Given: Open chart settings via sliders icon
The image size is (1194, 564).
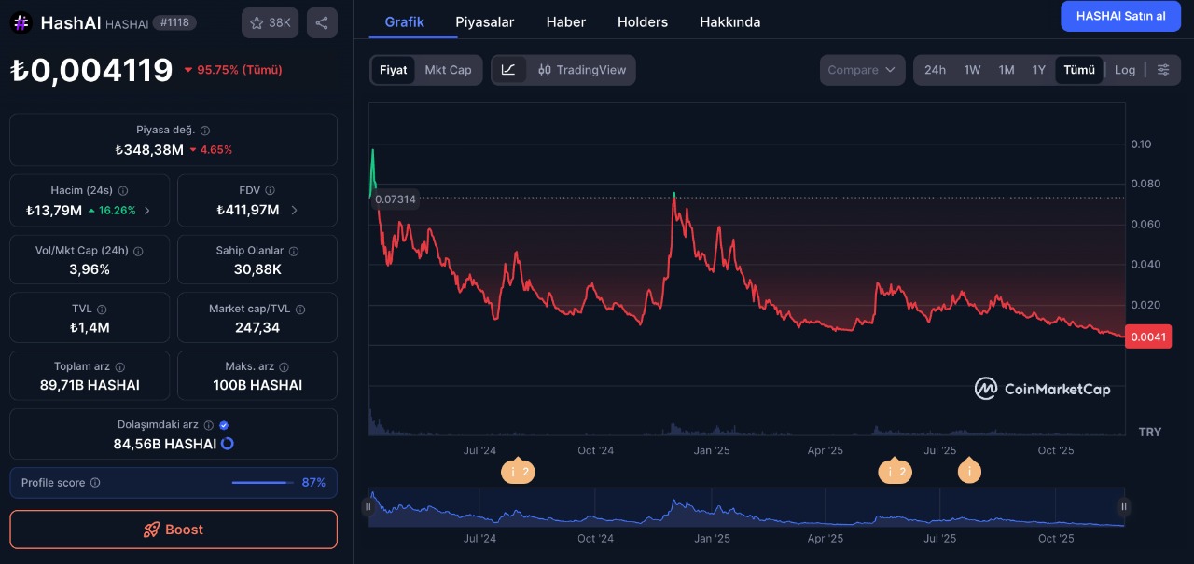Looking at the screenshot, I should click(x=1163, y=69).
